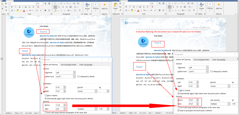Check Mirror indents in the right dialog
The height and width of the screenshot is (115, 239).
[179, 90]
